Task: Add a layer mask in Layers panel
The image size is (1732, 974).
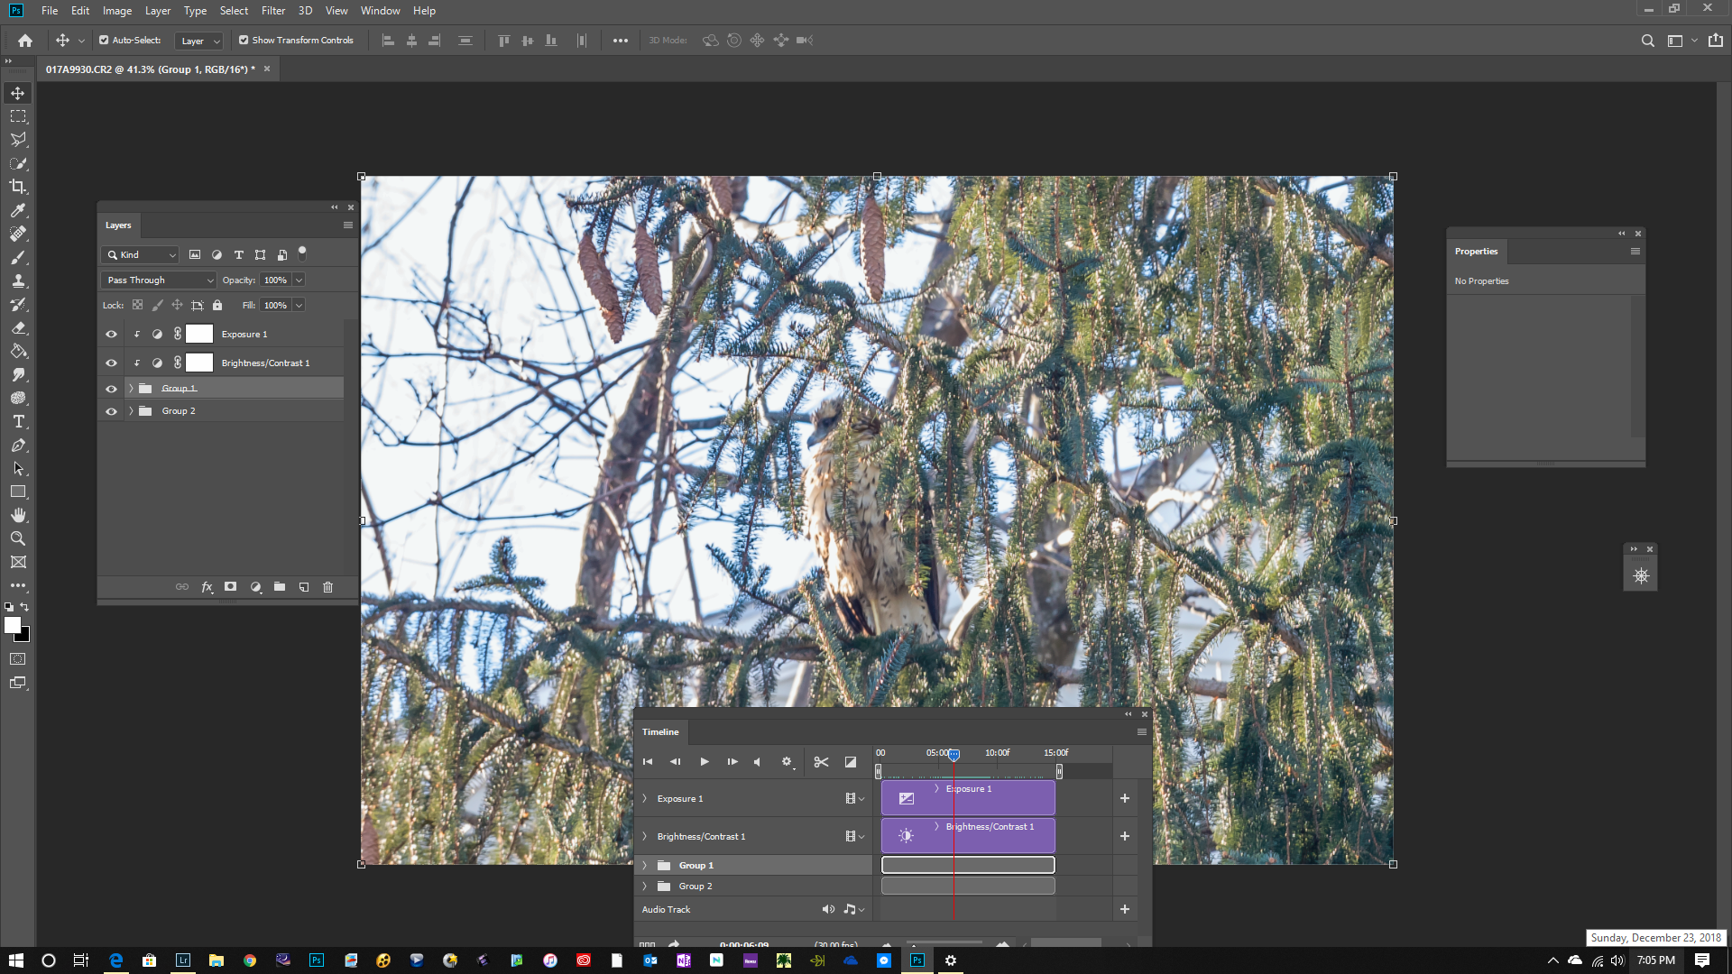Action: [231, 587]
